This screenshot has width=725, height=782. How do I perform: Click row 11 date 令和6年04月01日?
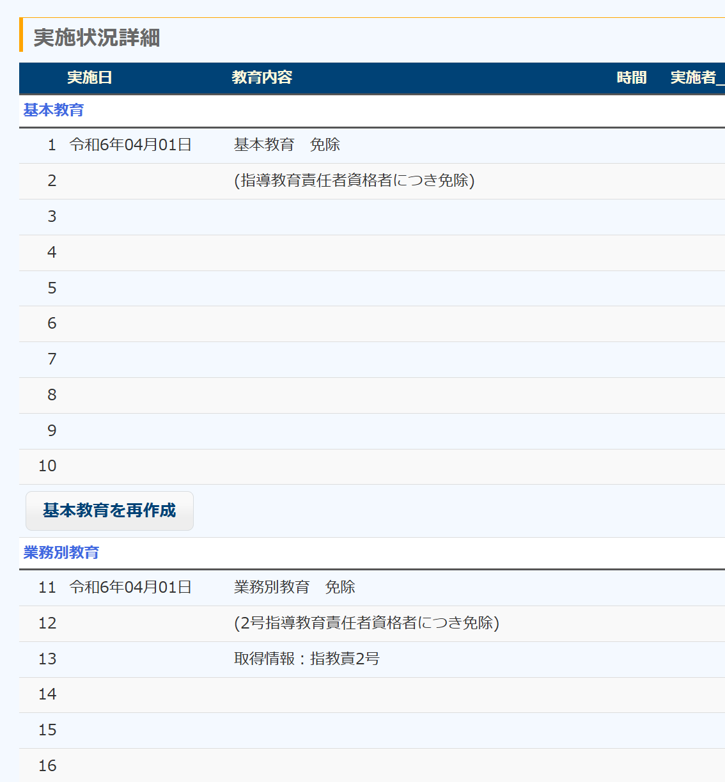[x=130, y=588]
